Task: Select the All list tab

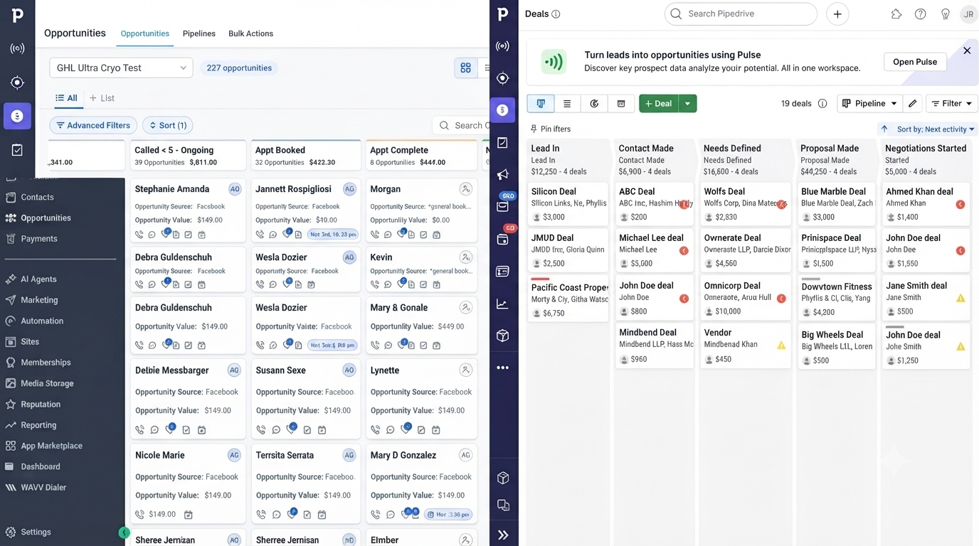Action: click(x=66, y=98)
